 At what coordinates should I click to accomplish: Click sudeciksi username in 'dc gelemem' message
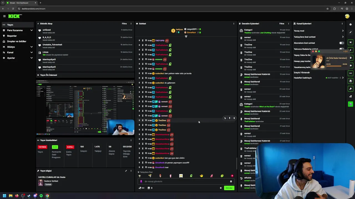click(x=159, y=83)
